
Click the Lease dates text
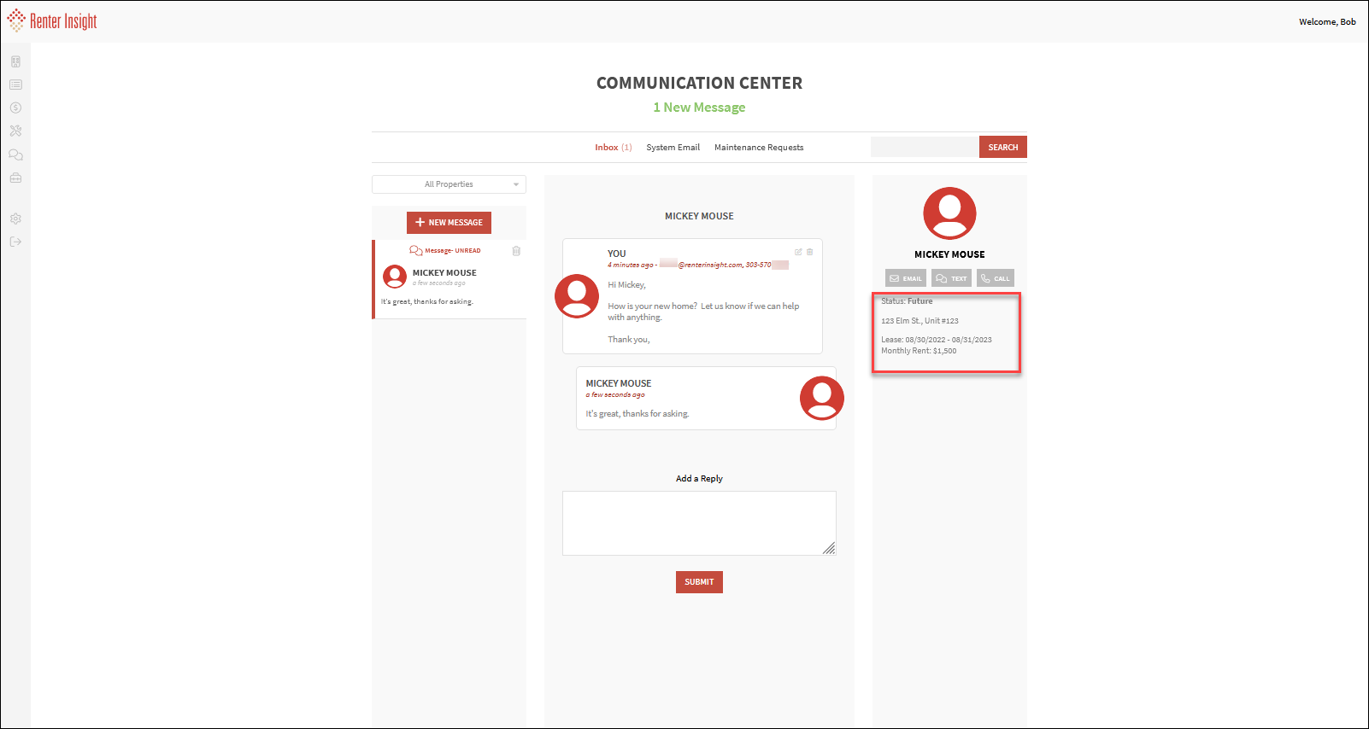(x=937, y=340)
